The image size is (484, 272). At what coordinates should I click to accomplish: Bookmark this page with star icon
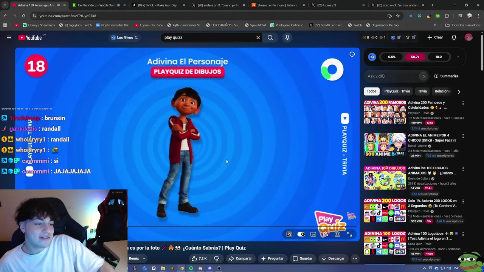[398, 16]
